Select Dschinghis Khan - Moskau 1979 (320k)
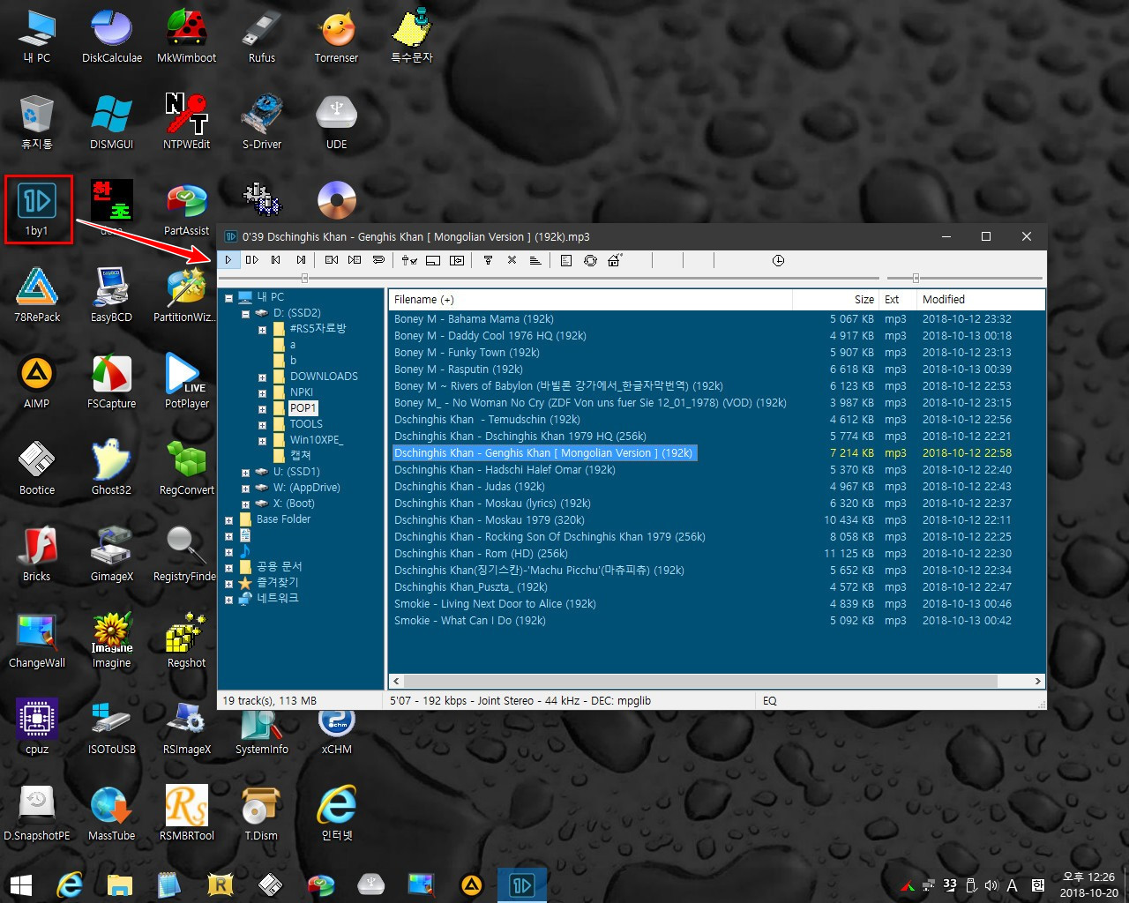The height and width of the screenshot is (903, 1129). click(x=490, y=520)
